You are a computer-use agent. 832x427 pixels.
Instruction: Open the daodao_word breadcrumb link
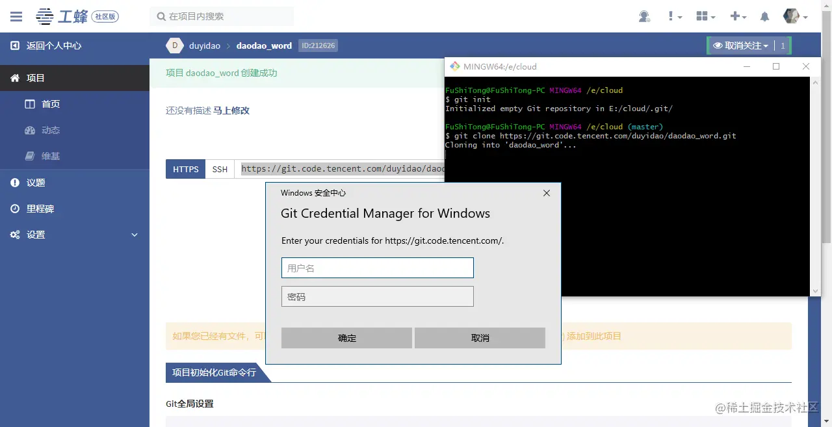click(x=264, y=46)
